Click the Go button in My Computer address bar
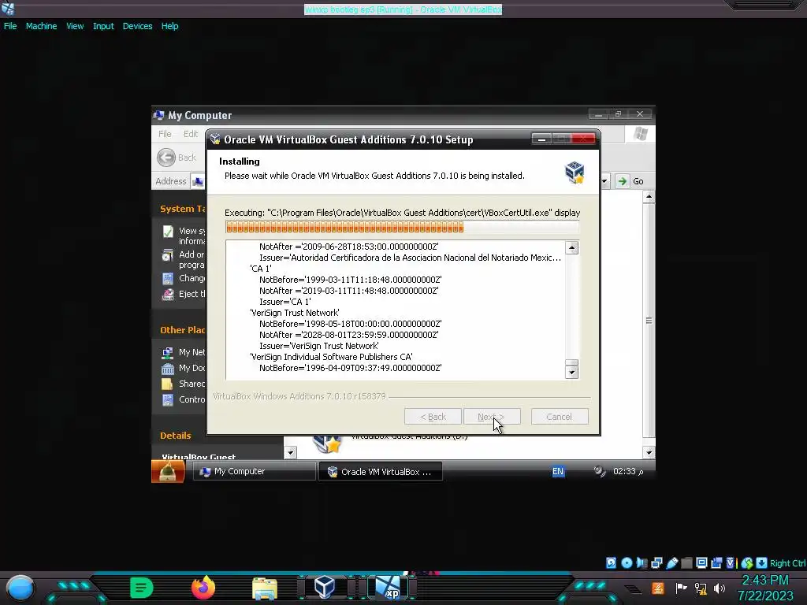 point(630,181)
